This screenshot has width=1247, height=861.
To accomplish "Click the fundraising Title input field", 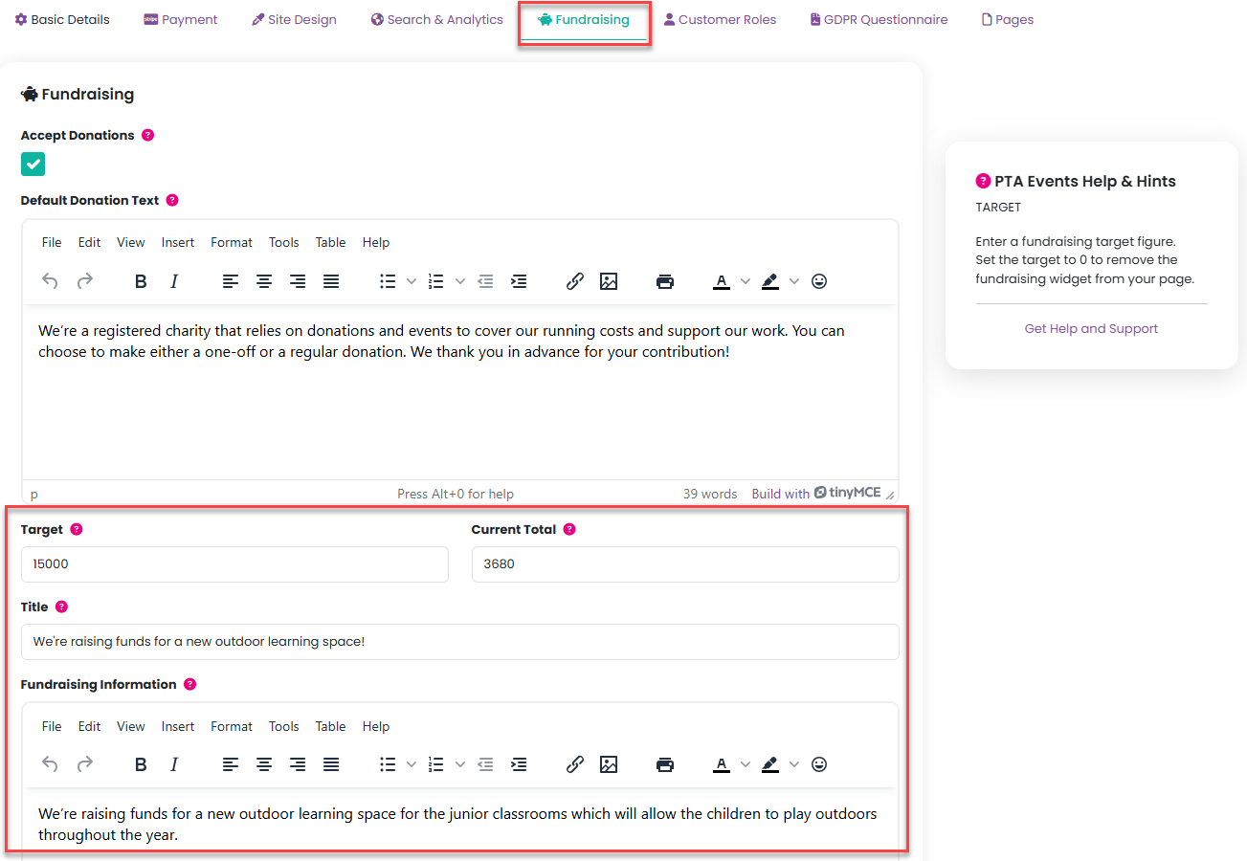I will coord(460,642).
